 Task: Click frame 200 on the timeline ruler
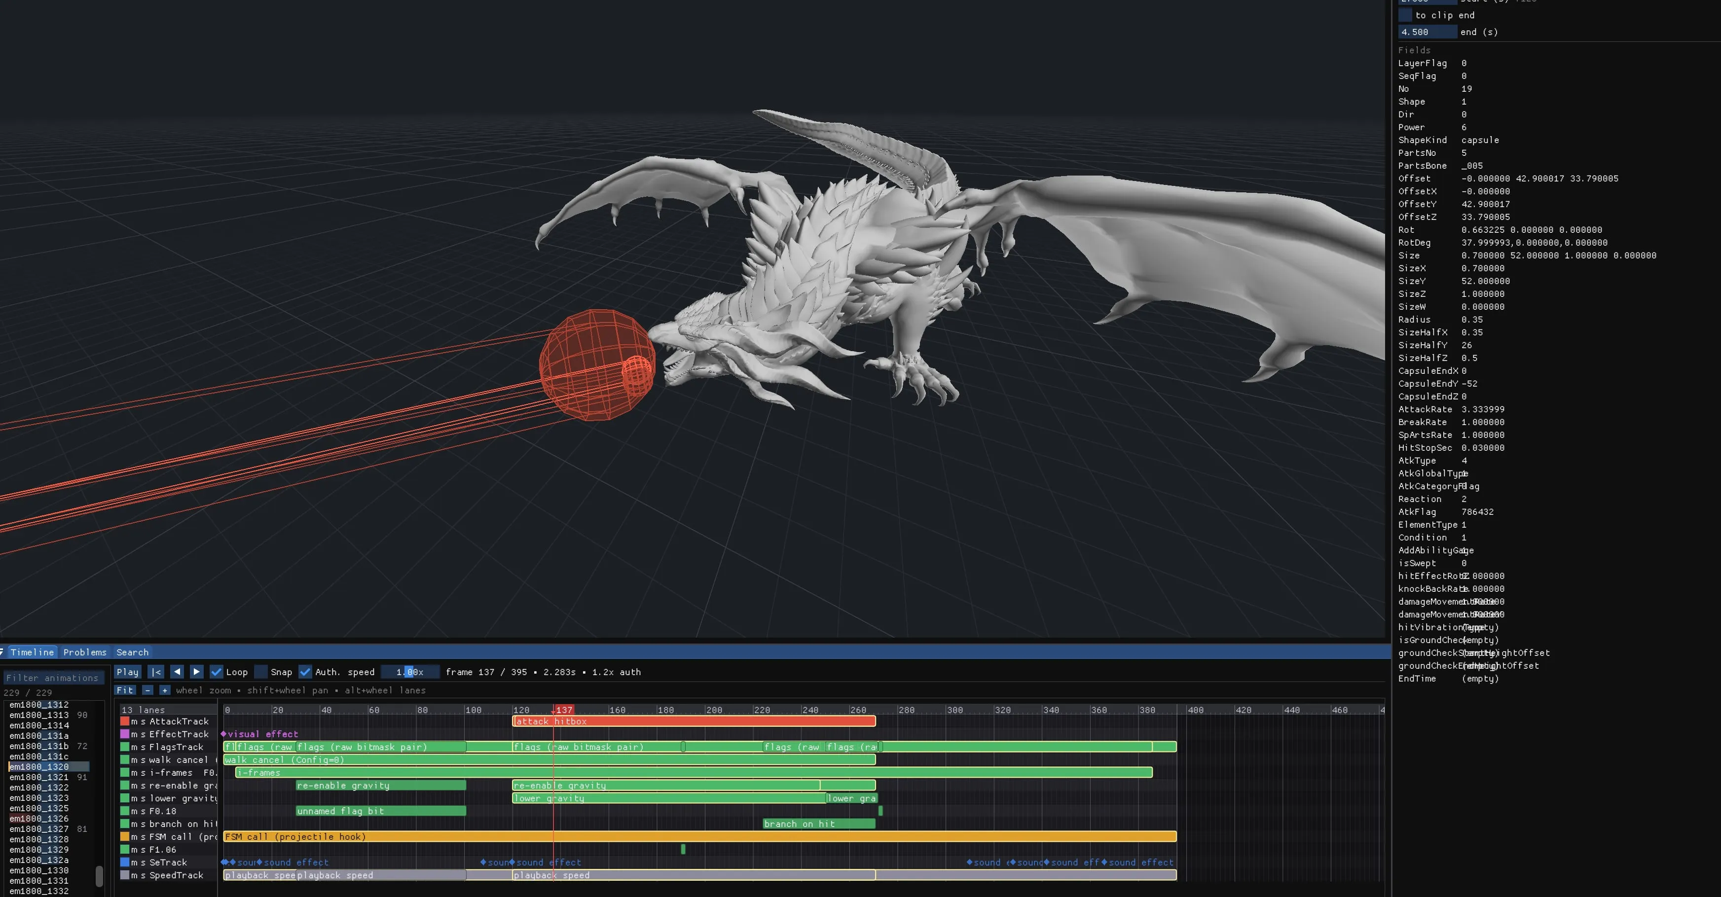tap(714, 710)
